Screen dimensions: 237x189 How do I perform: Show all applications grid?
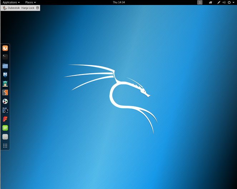[x=5, y=146]
